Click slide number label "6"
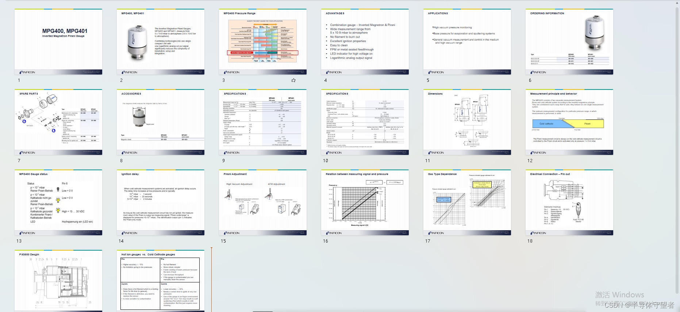Image resolution: width=680 pixels, height=312 pixels. click(x=530, y=80)
